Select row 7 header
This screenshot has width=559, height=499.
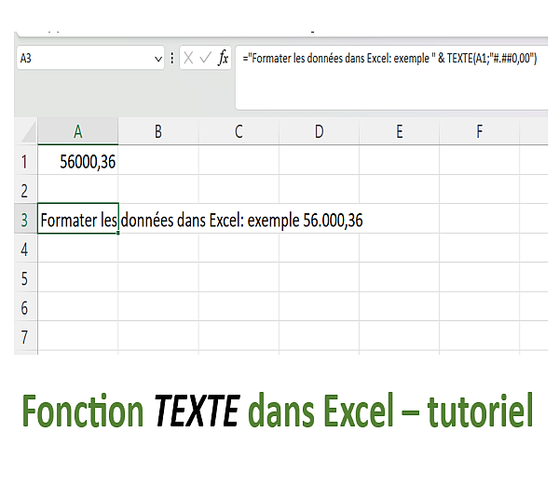click(x=24, y=336)
